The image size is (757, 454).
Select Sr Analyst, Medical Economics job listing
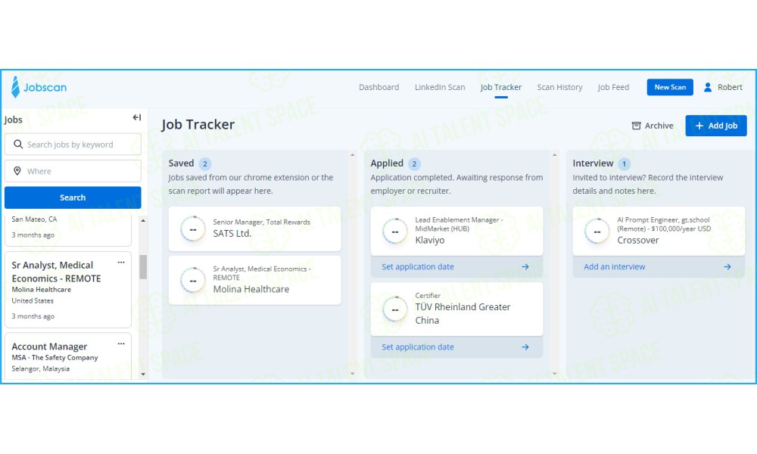68,290
